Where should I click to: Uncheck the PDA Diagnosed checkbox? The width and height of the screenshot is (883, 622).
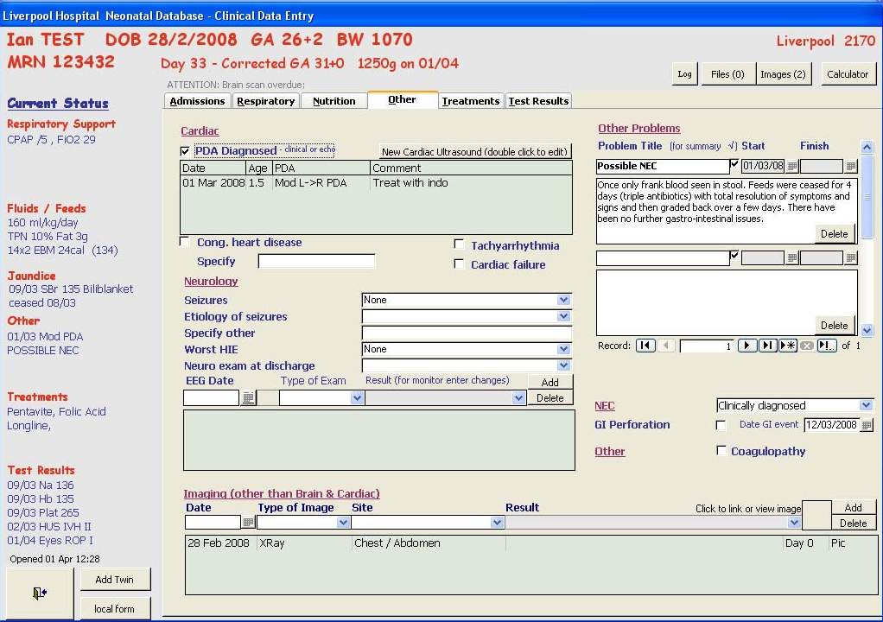click(185, 151)
